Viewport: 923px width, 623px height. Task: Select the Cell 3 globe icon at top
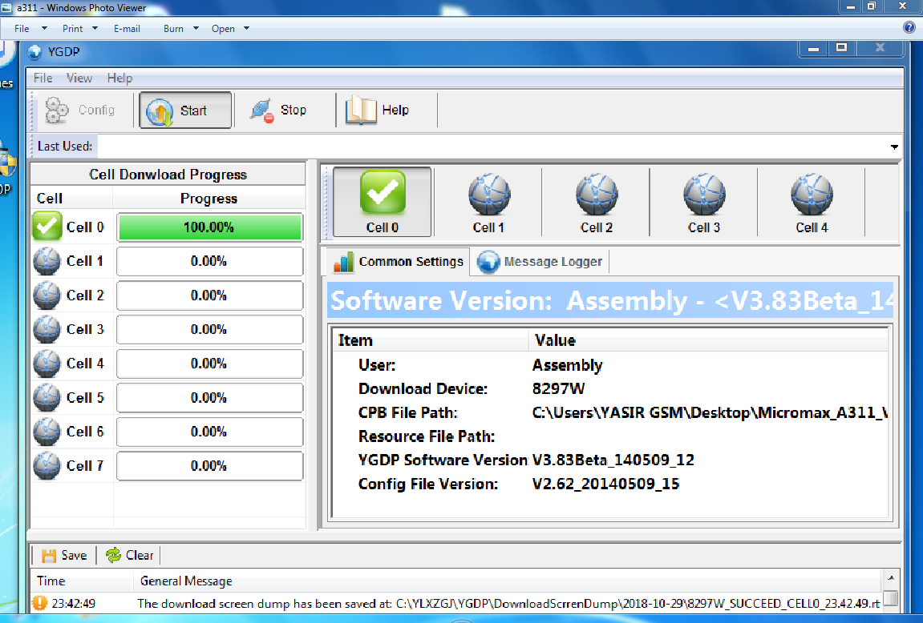[x=705, y=195]
